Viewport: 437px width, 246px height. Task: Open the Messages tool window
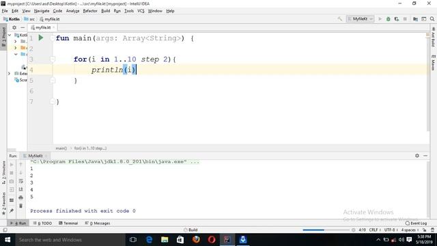point(98,223)
